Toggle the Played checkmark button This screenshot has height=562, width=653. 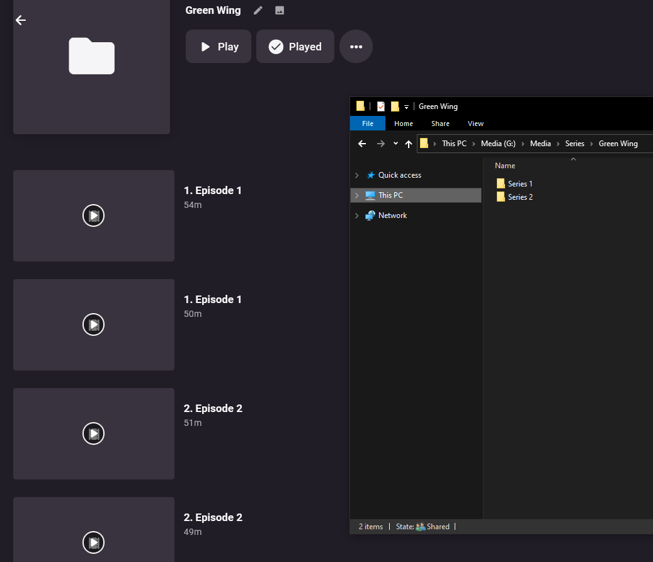pos(295,47)
